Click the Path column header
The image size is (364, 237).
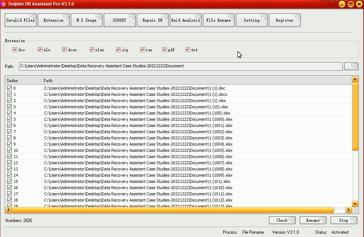[197, 80]
